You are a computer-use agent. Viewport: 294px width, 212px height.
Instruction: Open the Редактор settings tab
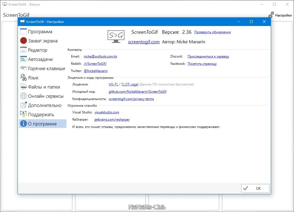43,50
